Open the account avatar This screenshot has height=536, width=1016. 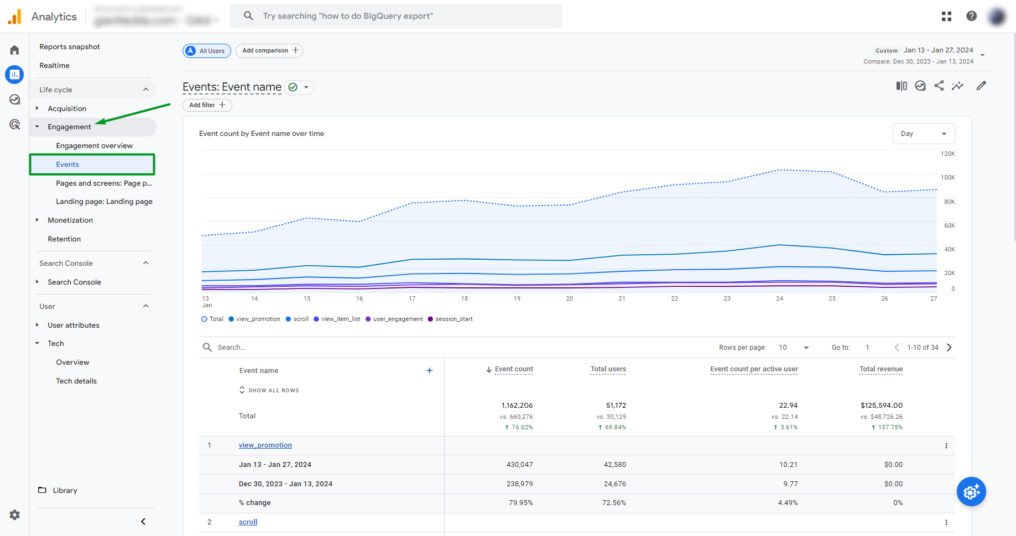997,16
